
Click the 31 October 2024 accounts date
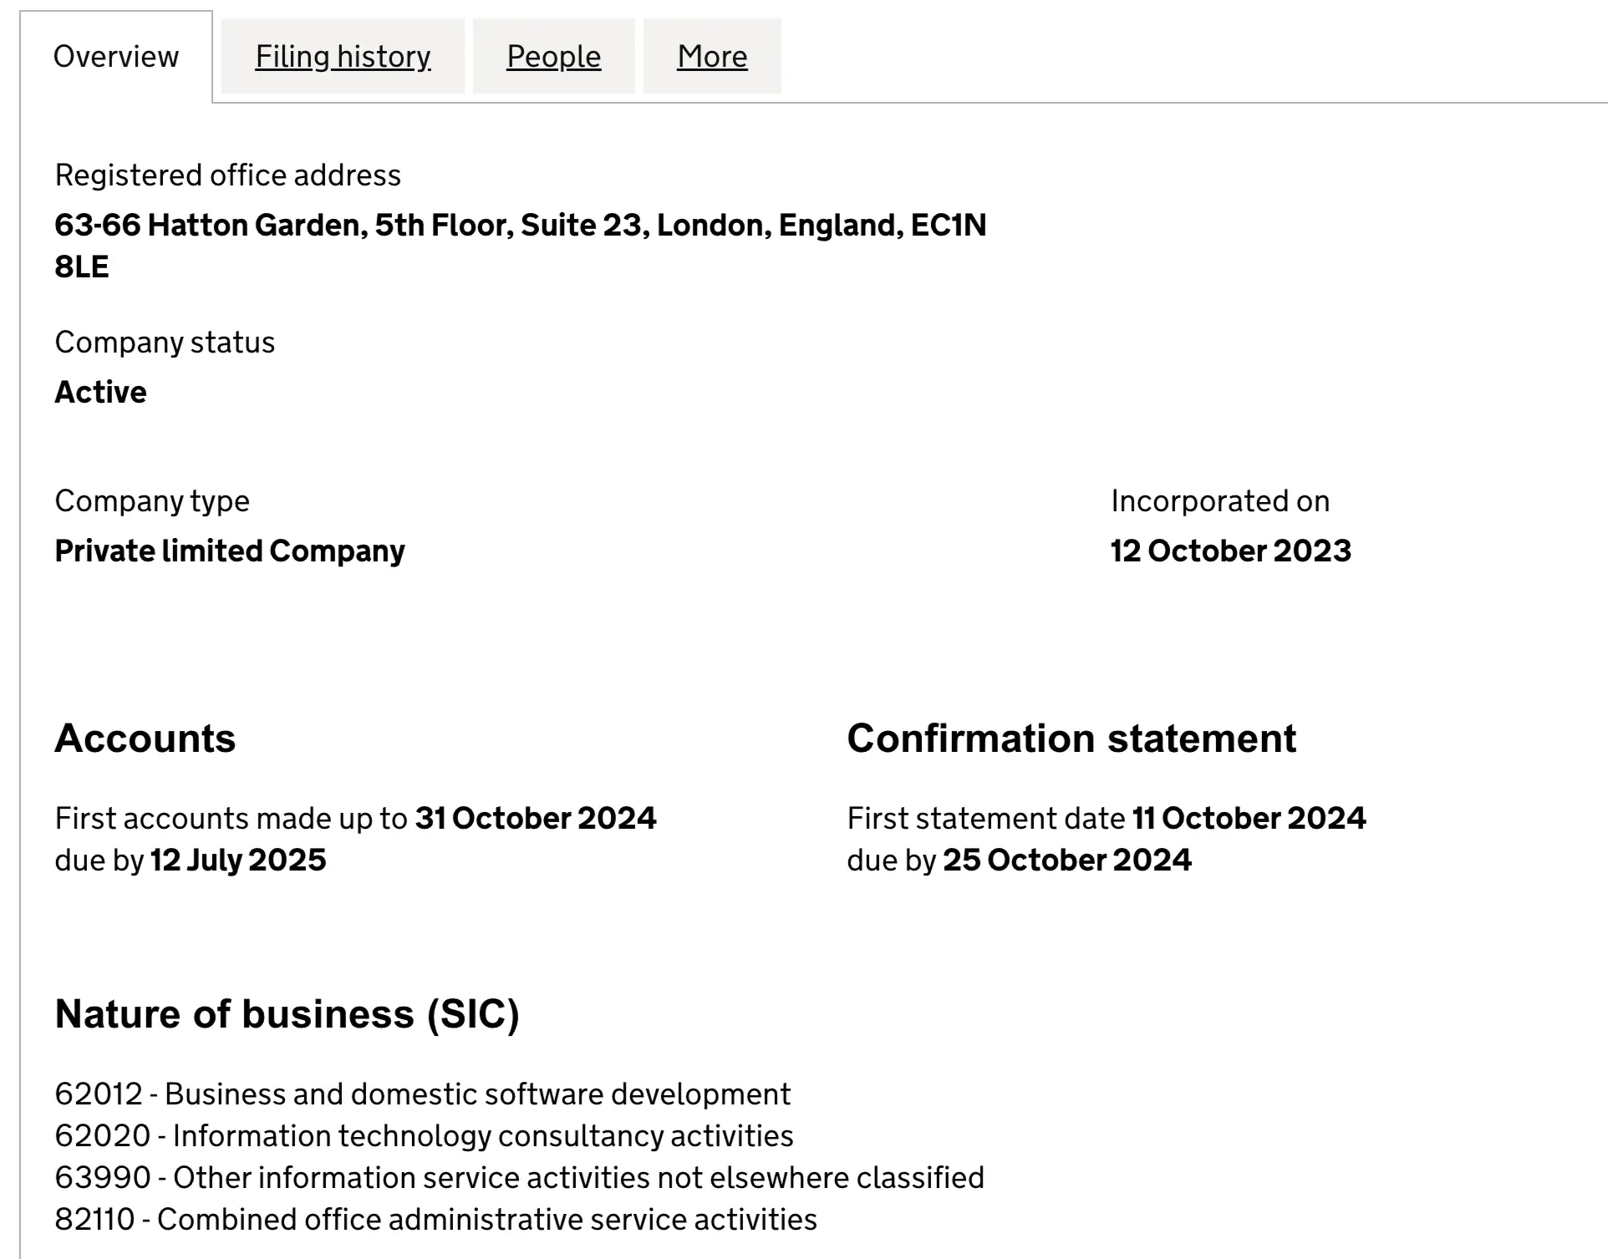point(536,818)
